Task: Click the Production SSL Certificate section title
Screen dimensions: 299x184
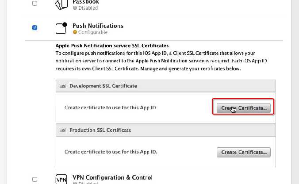Action: [100, 130]
